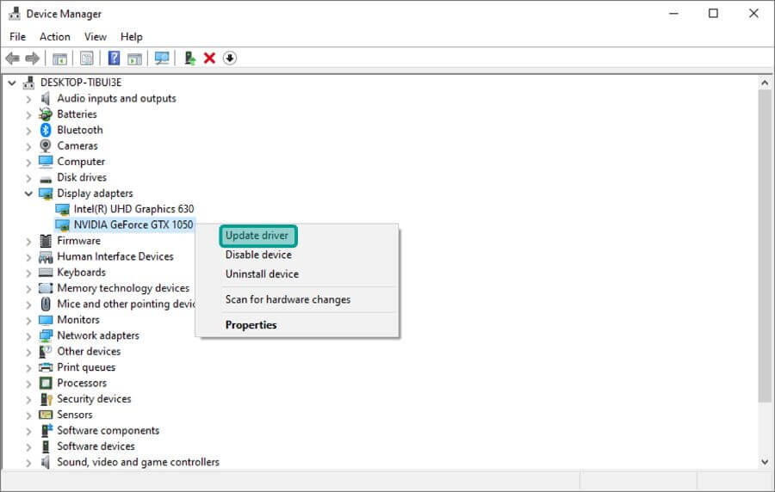Click the Batteries category icon

[x=46, y=114]
